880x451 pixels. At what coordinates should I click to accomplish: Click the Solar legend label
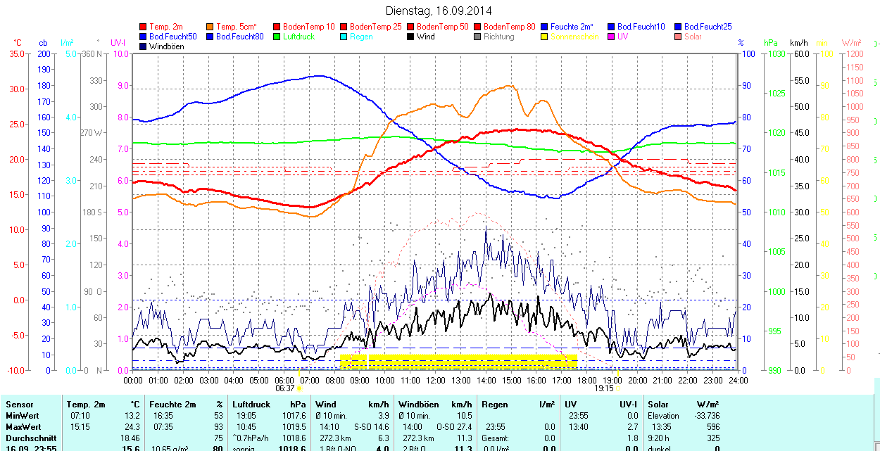[x=693, y=37]
